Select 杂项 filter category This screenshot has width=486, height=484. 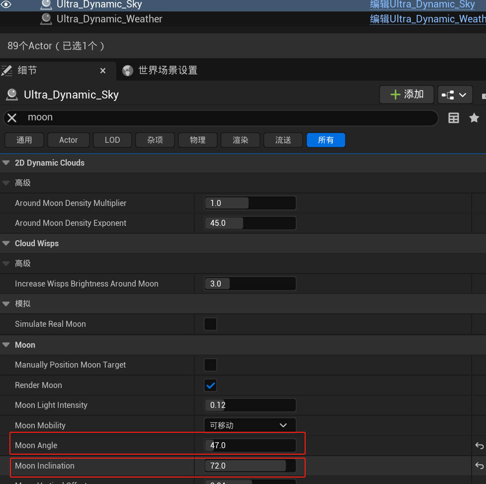tap(155, 140)
